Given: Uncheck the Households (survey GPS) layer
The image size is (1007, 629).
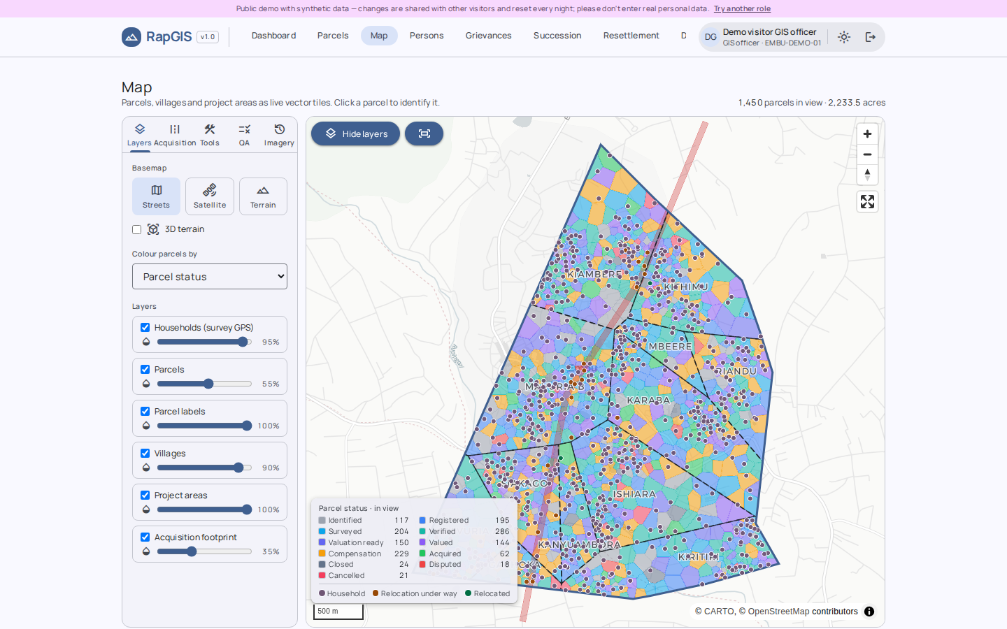Looking at the screenshot, I should 145,328.
